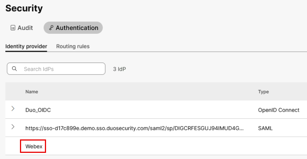Click the magnifier icon in search box
The width and height of the screenshot is (307, 159).
(15, 69)
